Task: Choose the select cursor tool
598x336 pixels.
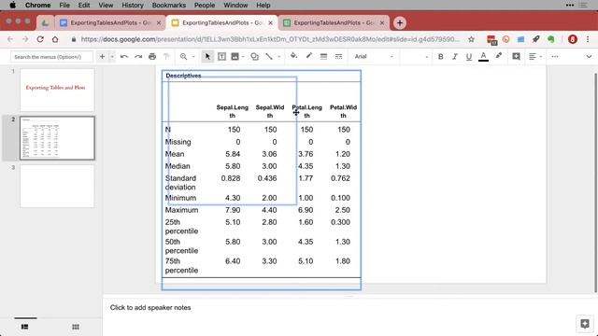Action: click(x=207, y=56)
